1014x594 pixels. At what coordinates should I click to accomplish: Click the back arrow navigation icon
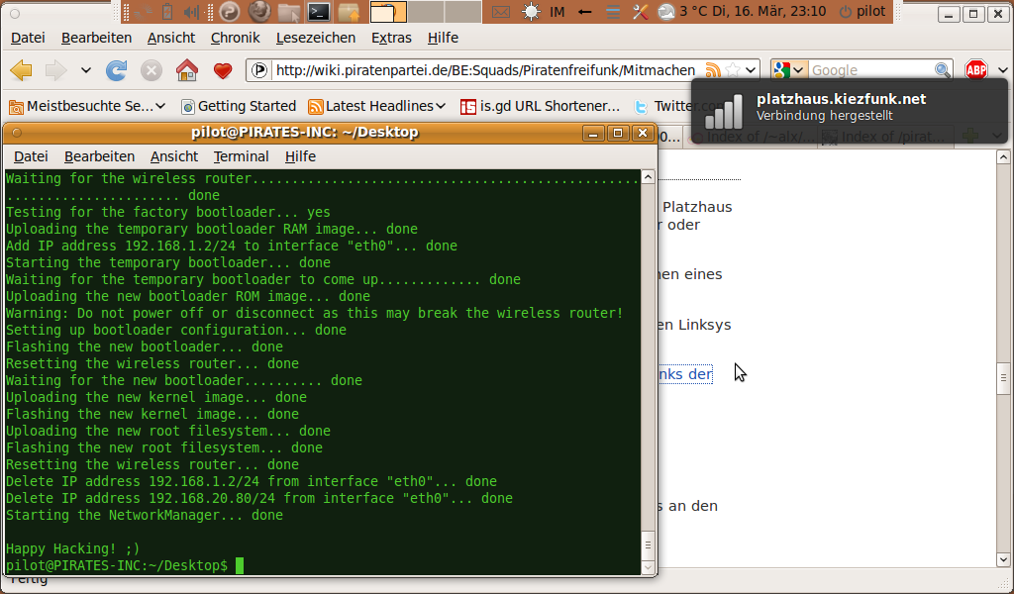point(21,70)
